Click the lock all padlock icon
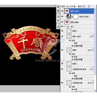The height and width of the screenshot is (97, 97). coord(74,6)
